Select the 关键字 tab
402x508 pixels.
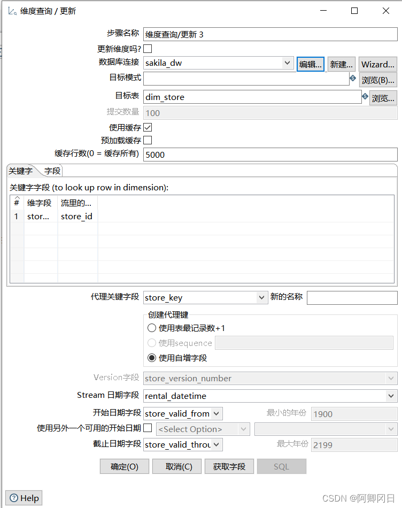click(20, 171)
